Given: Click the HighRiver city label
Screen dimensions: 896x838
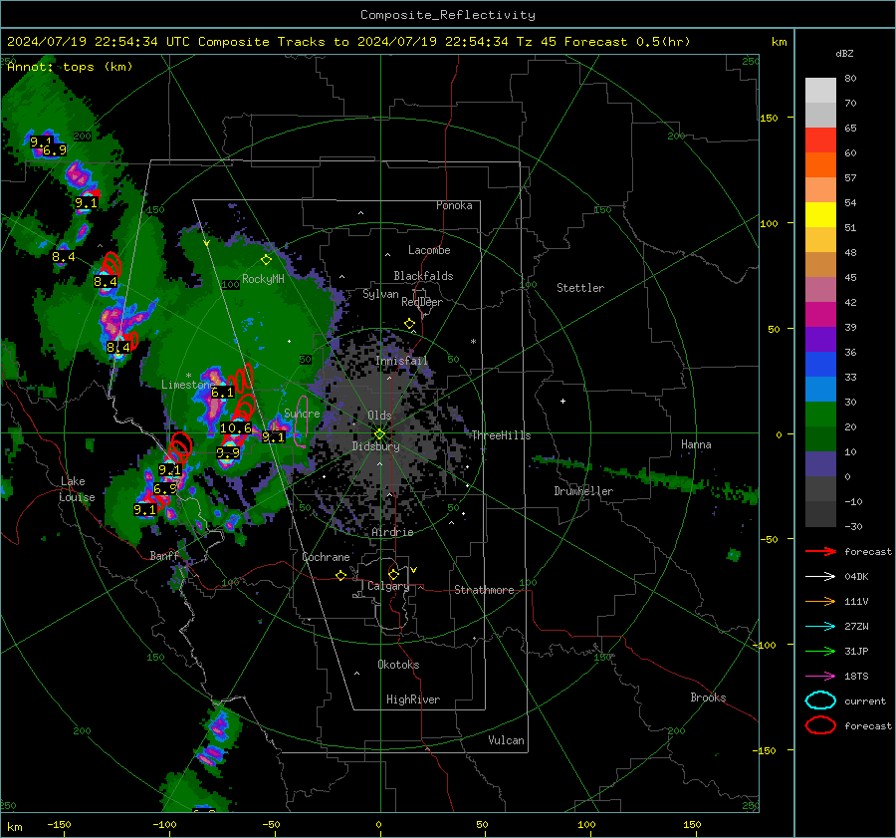Looking at the screenshot, I should point(413,699).
